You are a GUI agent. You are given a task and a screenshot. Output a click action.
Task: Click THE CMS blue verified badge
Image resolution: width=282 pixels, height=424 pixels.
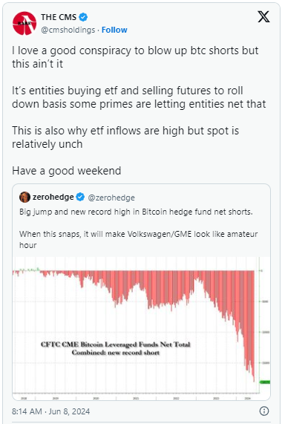point(83,17)
